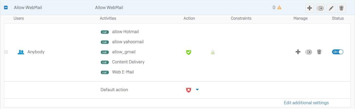Click the red deny shield default action
This screenshot has height=109, width=355.
[189, 90]
